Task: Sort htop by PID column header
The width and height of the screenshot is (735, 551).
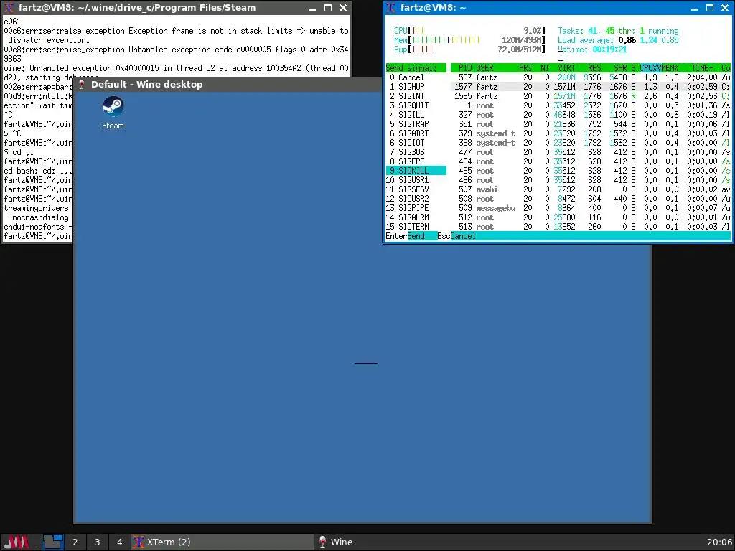Action: pos(465,68)
